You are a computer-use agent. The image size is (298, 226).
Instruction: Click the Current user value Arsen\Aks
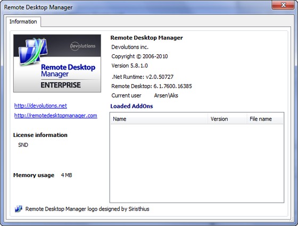point(166,95)
